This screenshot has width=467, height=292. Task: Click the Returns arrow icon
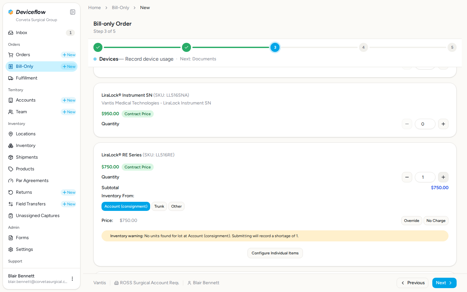tap(11, 192)
